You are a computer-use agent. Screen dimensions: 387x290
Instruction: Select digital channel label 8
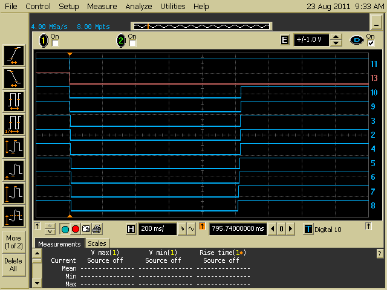[x=373, y=205]
